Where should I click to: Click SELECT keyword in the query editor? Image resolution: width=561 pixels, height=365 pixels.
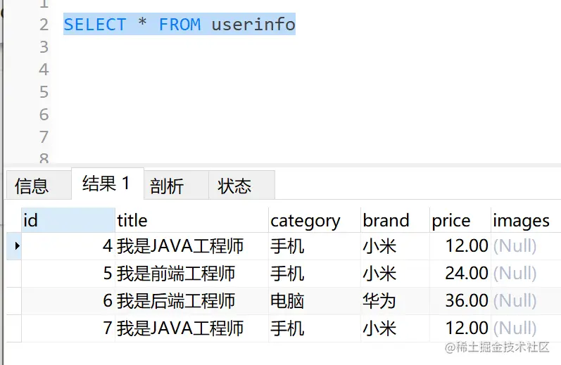(x=95, y=25)
